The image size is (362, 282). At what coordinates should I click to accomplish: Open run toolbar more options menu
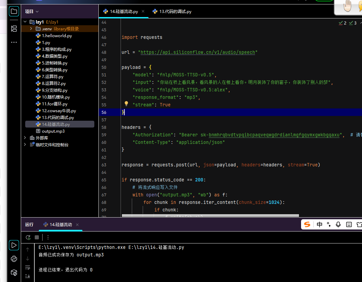(x=48, y=237)
